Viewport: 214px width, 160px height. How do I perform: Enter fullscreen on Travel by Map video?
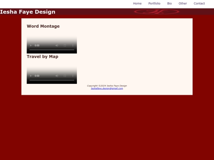pos(65,76)
